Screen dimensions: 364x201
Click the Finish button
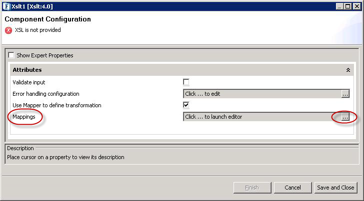click(x=252, y=188)
